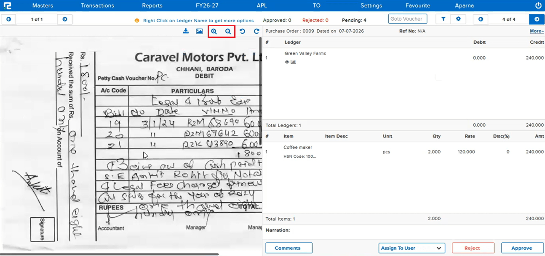The image size is (545, 256).
Task: Click the Reject button
Action: coord(473,248)
